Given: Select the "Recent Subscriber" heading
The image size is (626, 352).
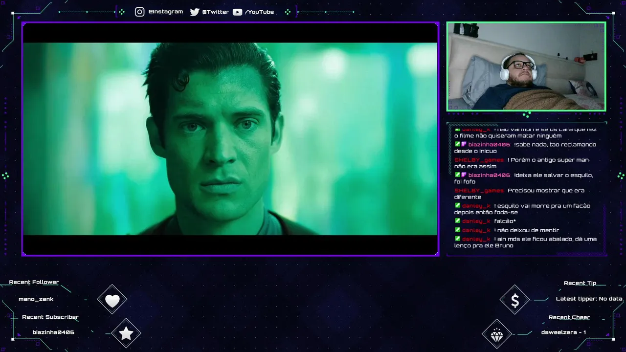Looking at the screenshot, I should pyautogui.click(x=50, y=317).
